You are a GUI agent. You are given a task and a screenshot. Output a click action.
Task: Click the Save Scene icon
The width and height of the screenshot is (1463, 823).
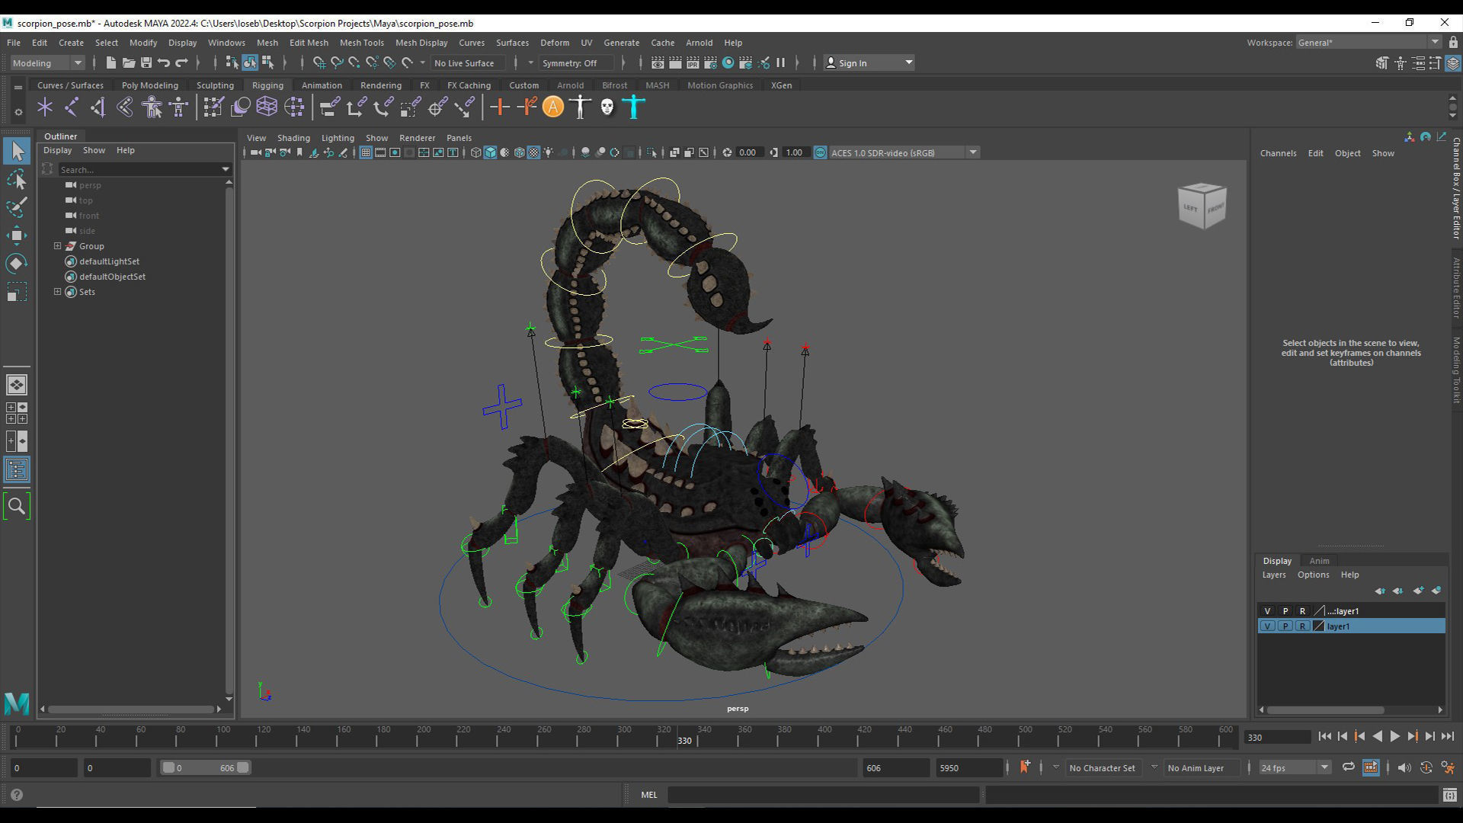click(x=146, y=62)
